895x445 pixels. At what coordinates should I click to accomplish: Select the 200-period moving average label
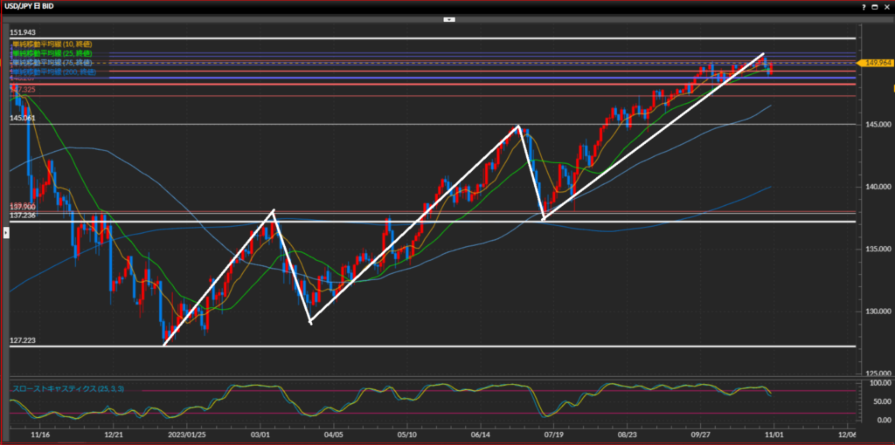pos(52,72)
